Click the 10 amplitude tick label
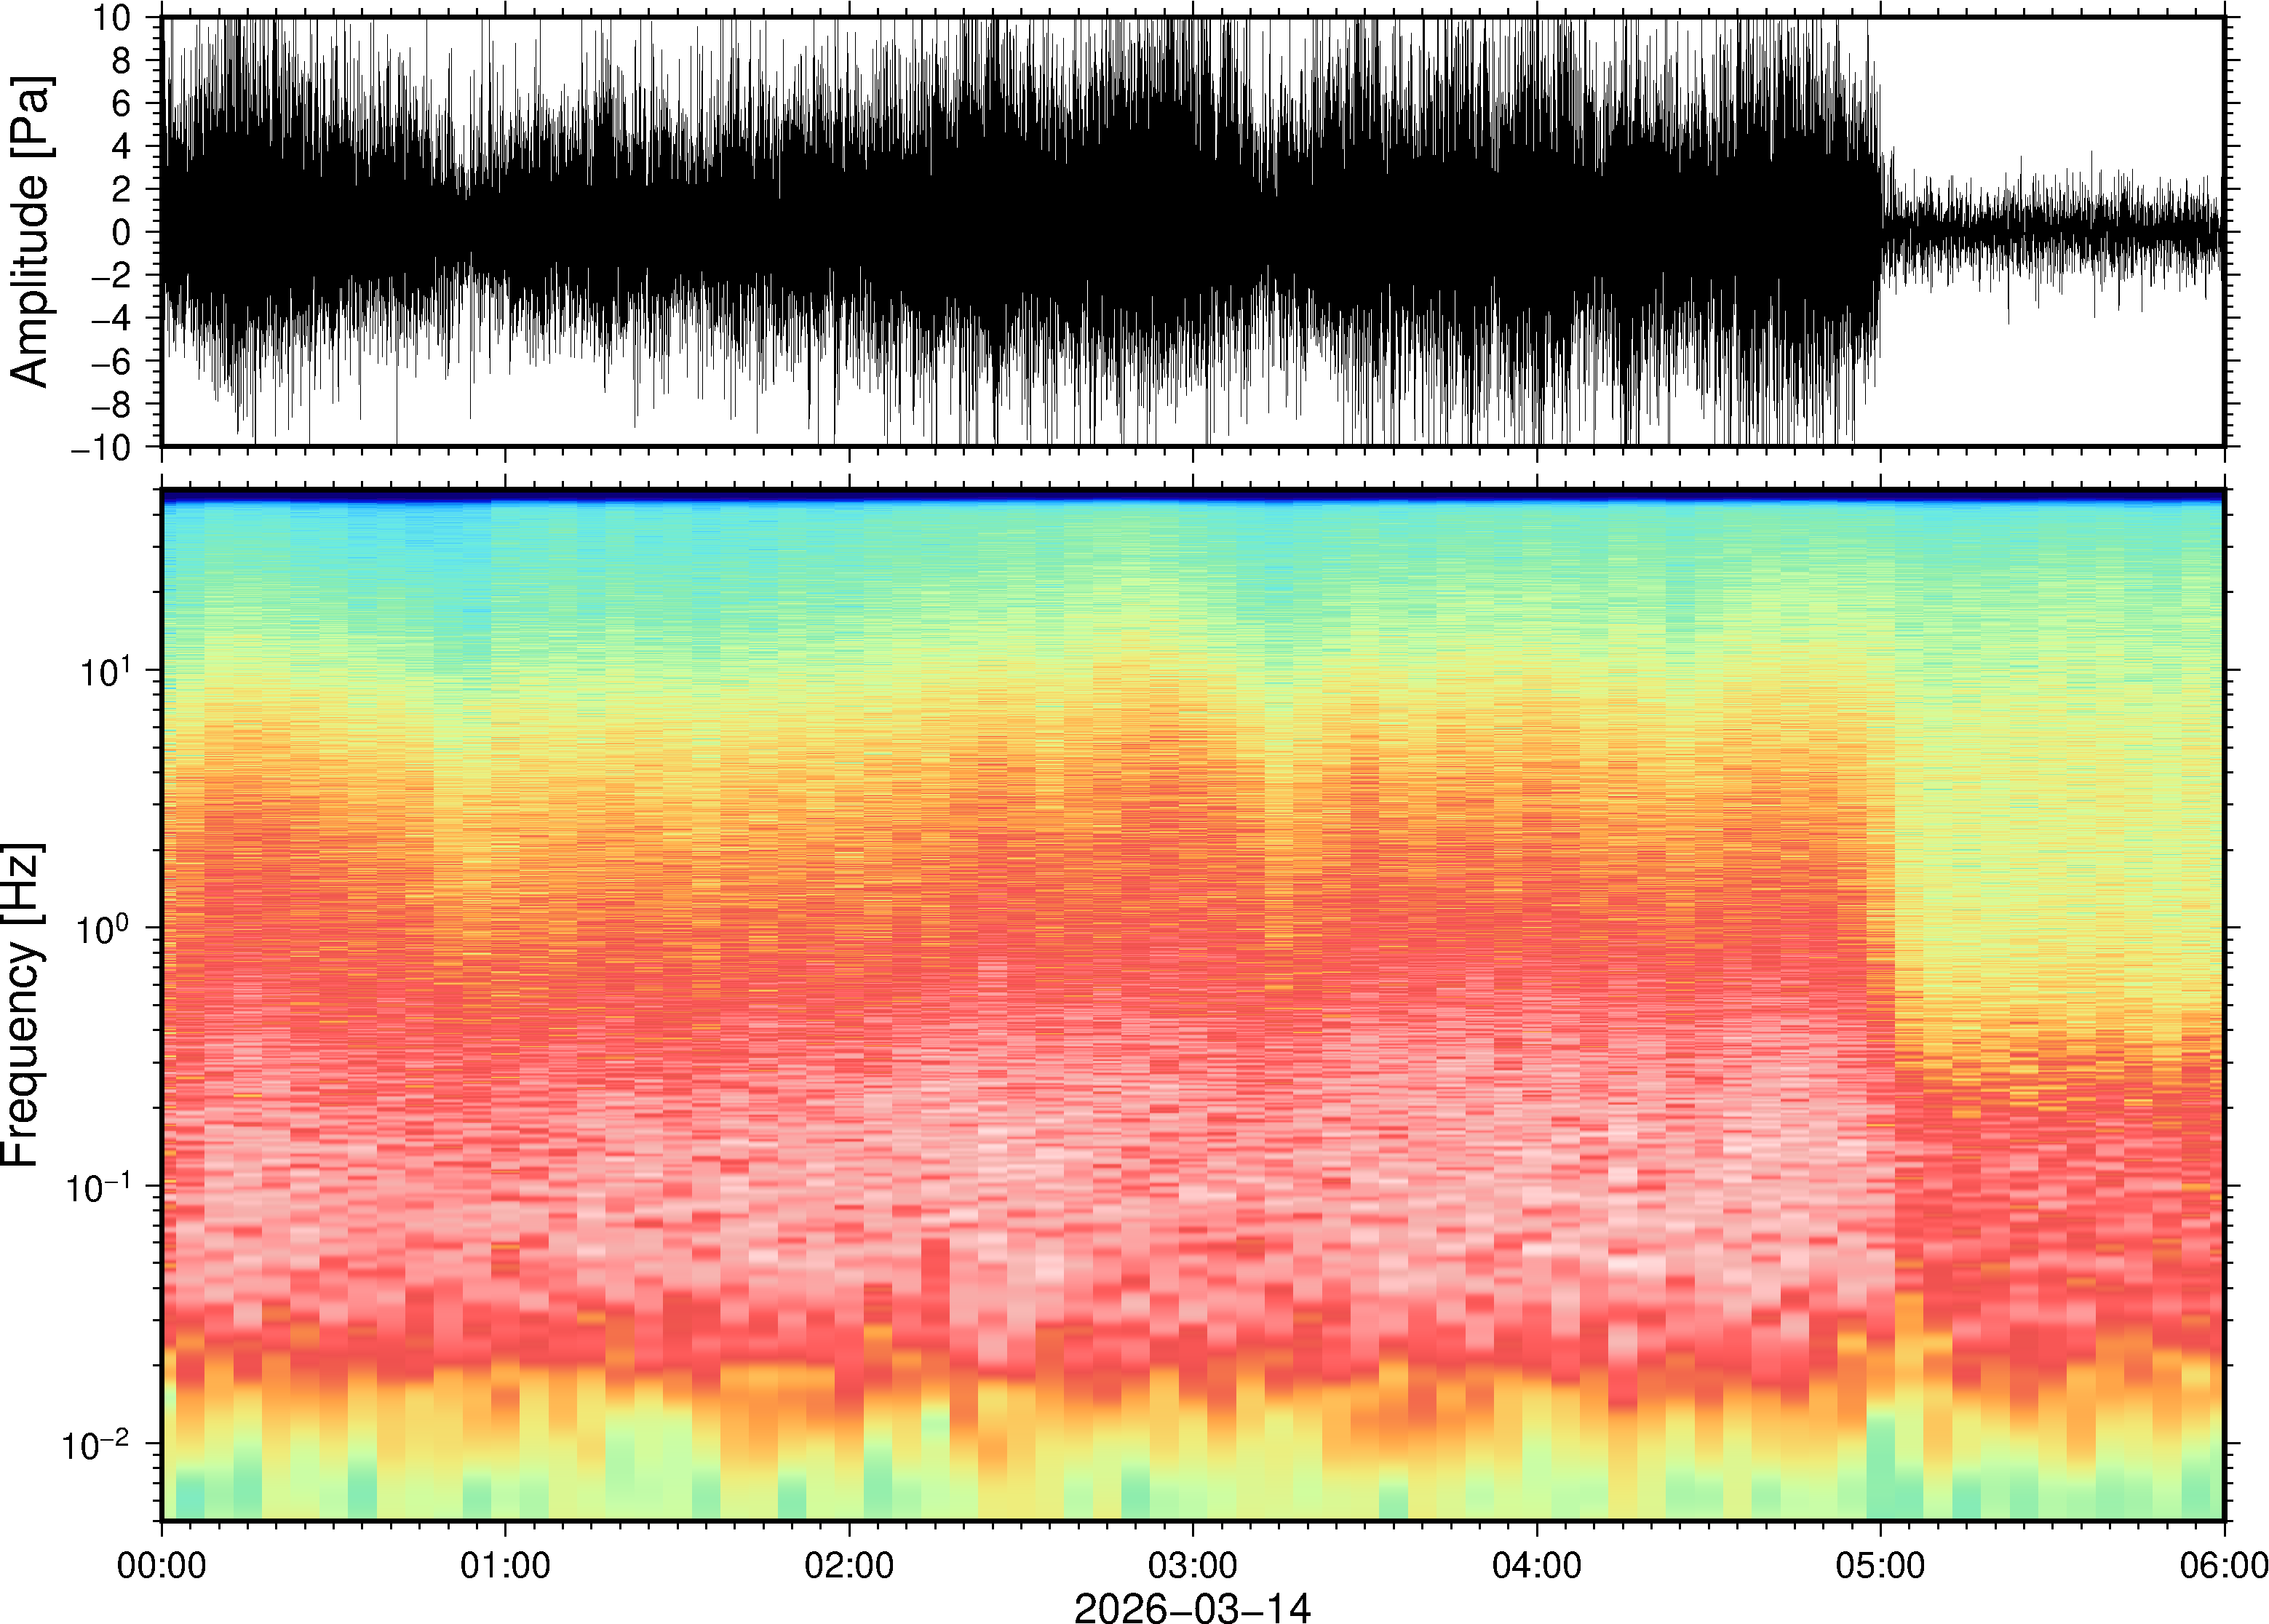The width and height of the screenshot is (2269, 1624). (111, 17)
